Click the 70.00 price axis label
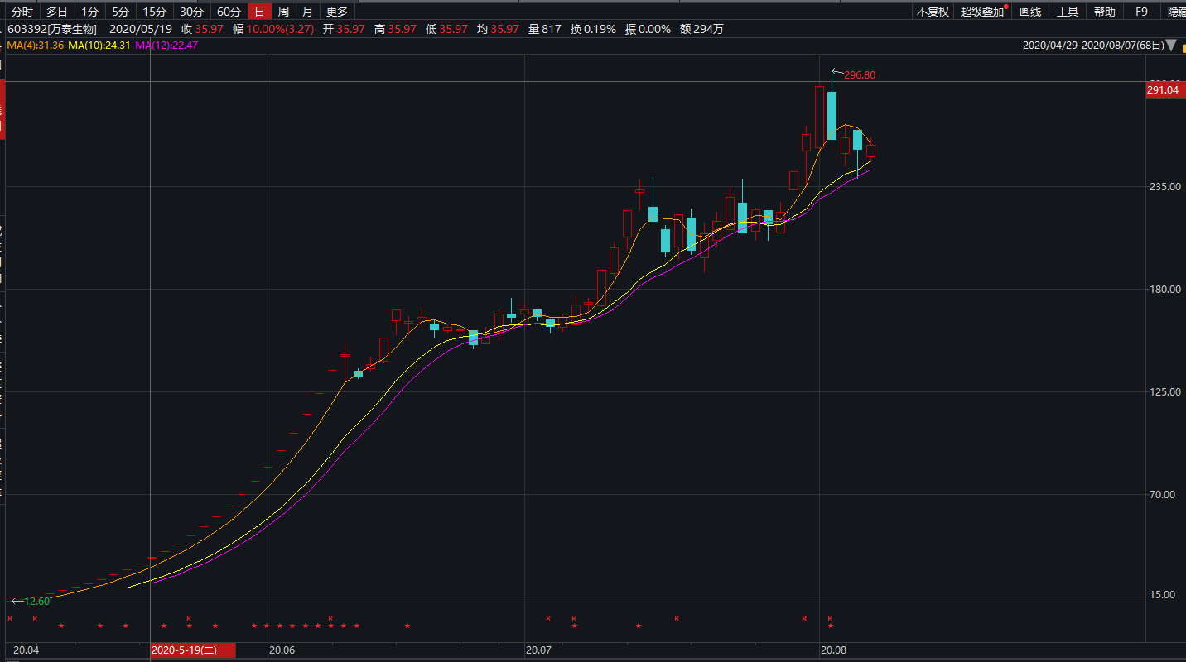 pos(1164,495)
